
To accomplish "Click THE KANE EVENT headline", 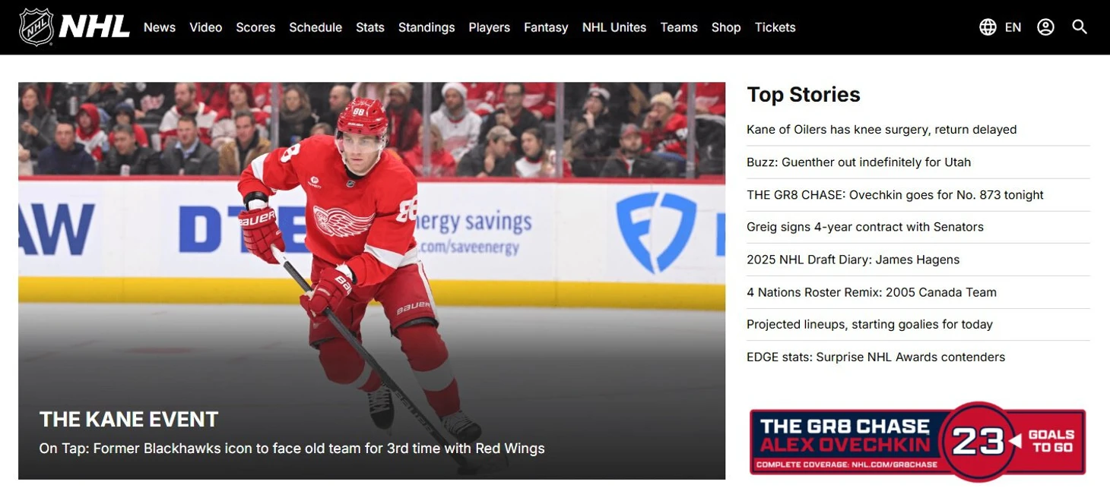I will [x=129, y=419].
